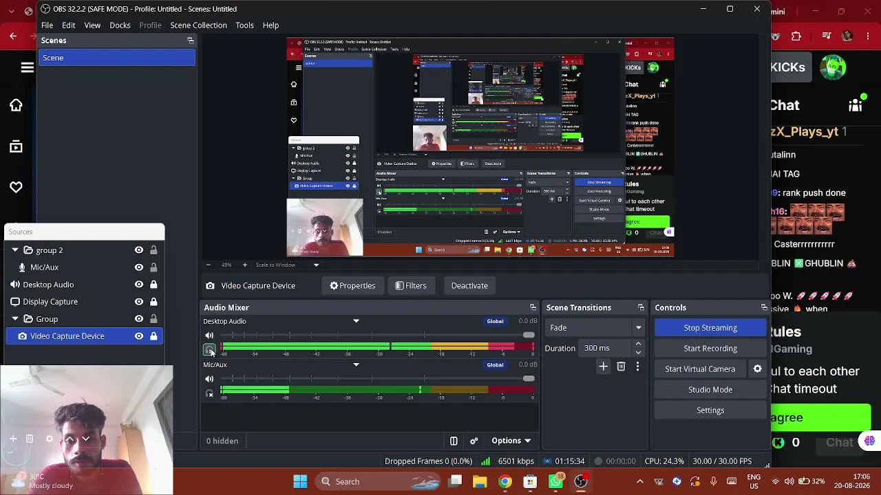Click the add transition plus icon
Screen dimensions: 881x495
(x=603, y=366)
